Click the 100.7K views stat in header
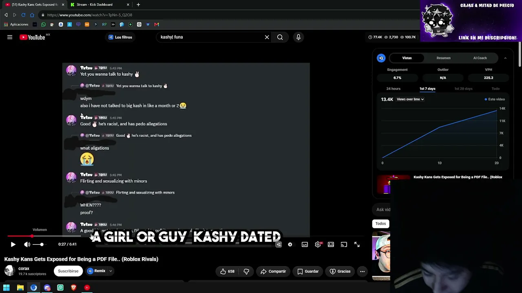This screenshot has height=293, width=522. pos(408,37)
